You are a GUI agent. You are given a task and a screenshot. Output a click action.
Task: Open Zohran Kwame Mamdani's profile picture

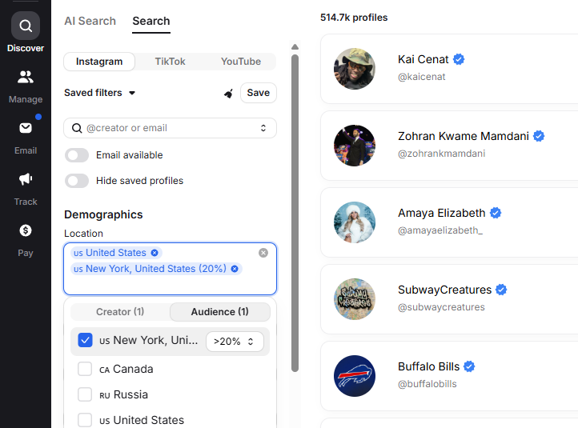point(355,146)
